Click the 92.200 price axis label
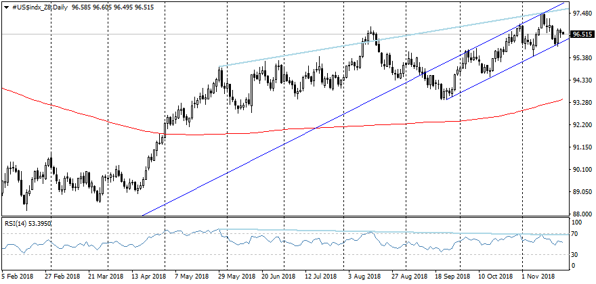596x284 pixels. pos(581,125)
